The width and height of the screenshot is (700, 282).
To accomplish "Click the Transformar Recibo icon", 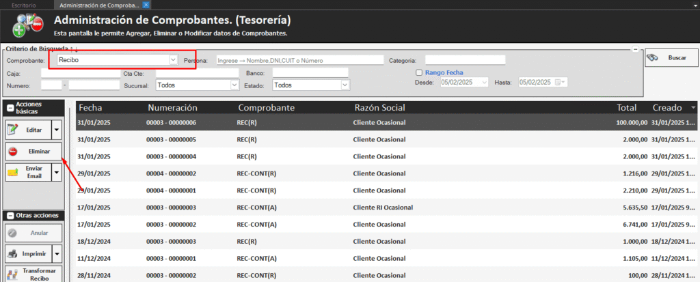I will click(13, 275).
